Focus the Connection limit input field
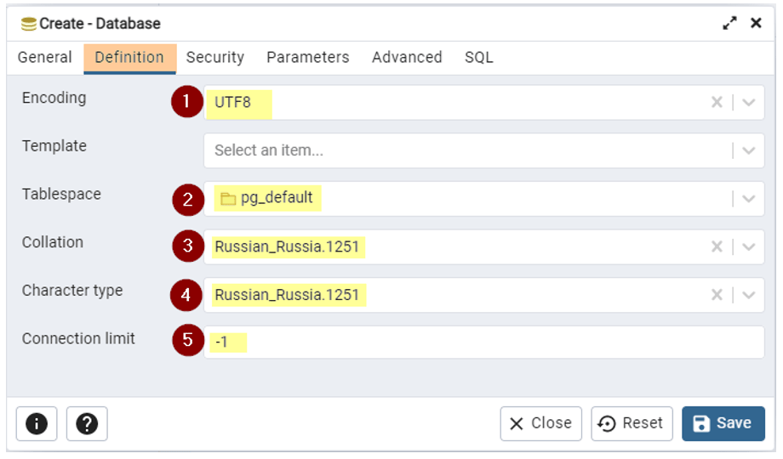783x459 pixels. tap(484, 342)
